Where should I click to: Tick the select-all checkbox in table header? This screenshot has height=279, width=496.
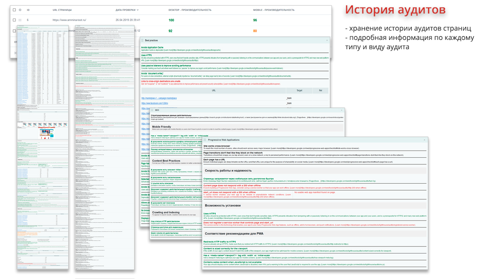14,10
